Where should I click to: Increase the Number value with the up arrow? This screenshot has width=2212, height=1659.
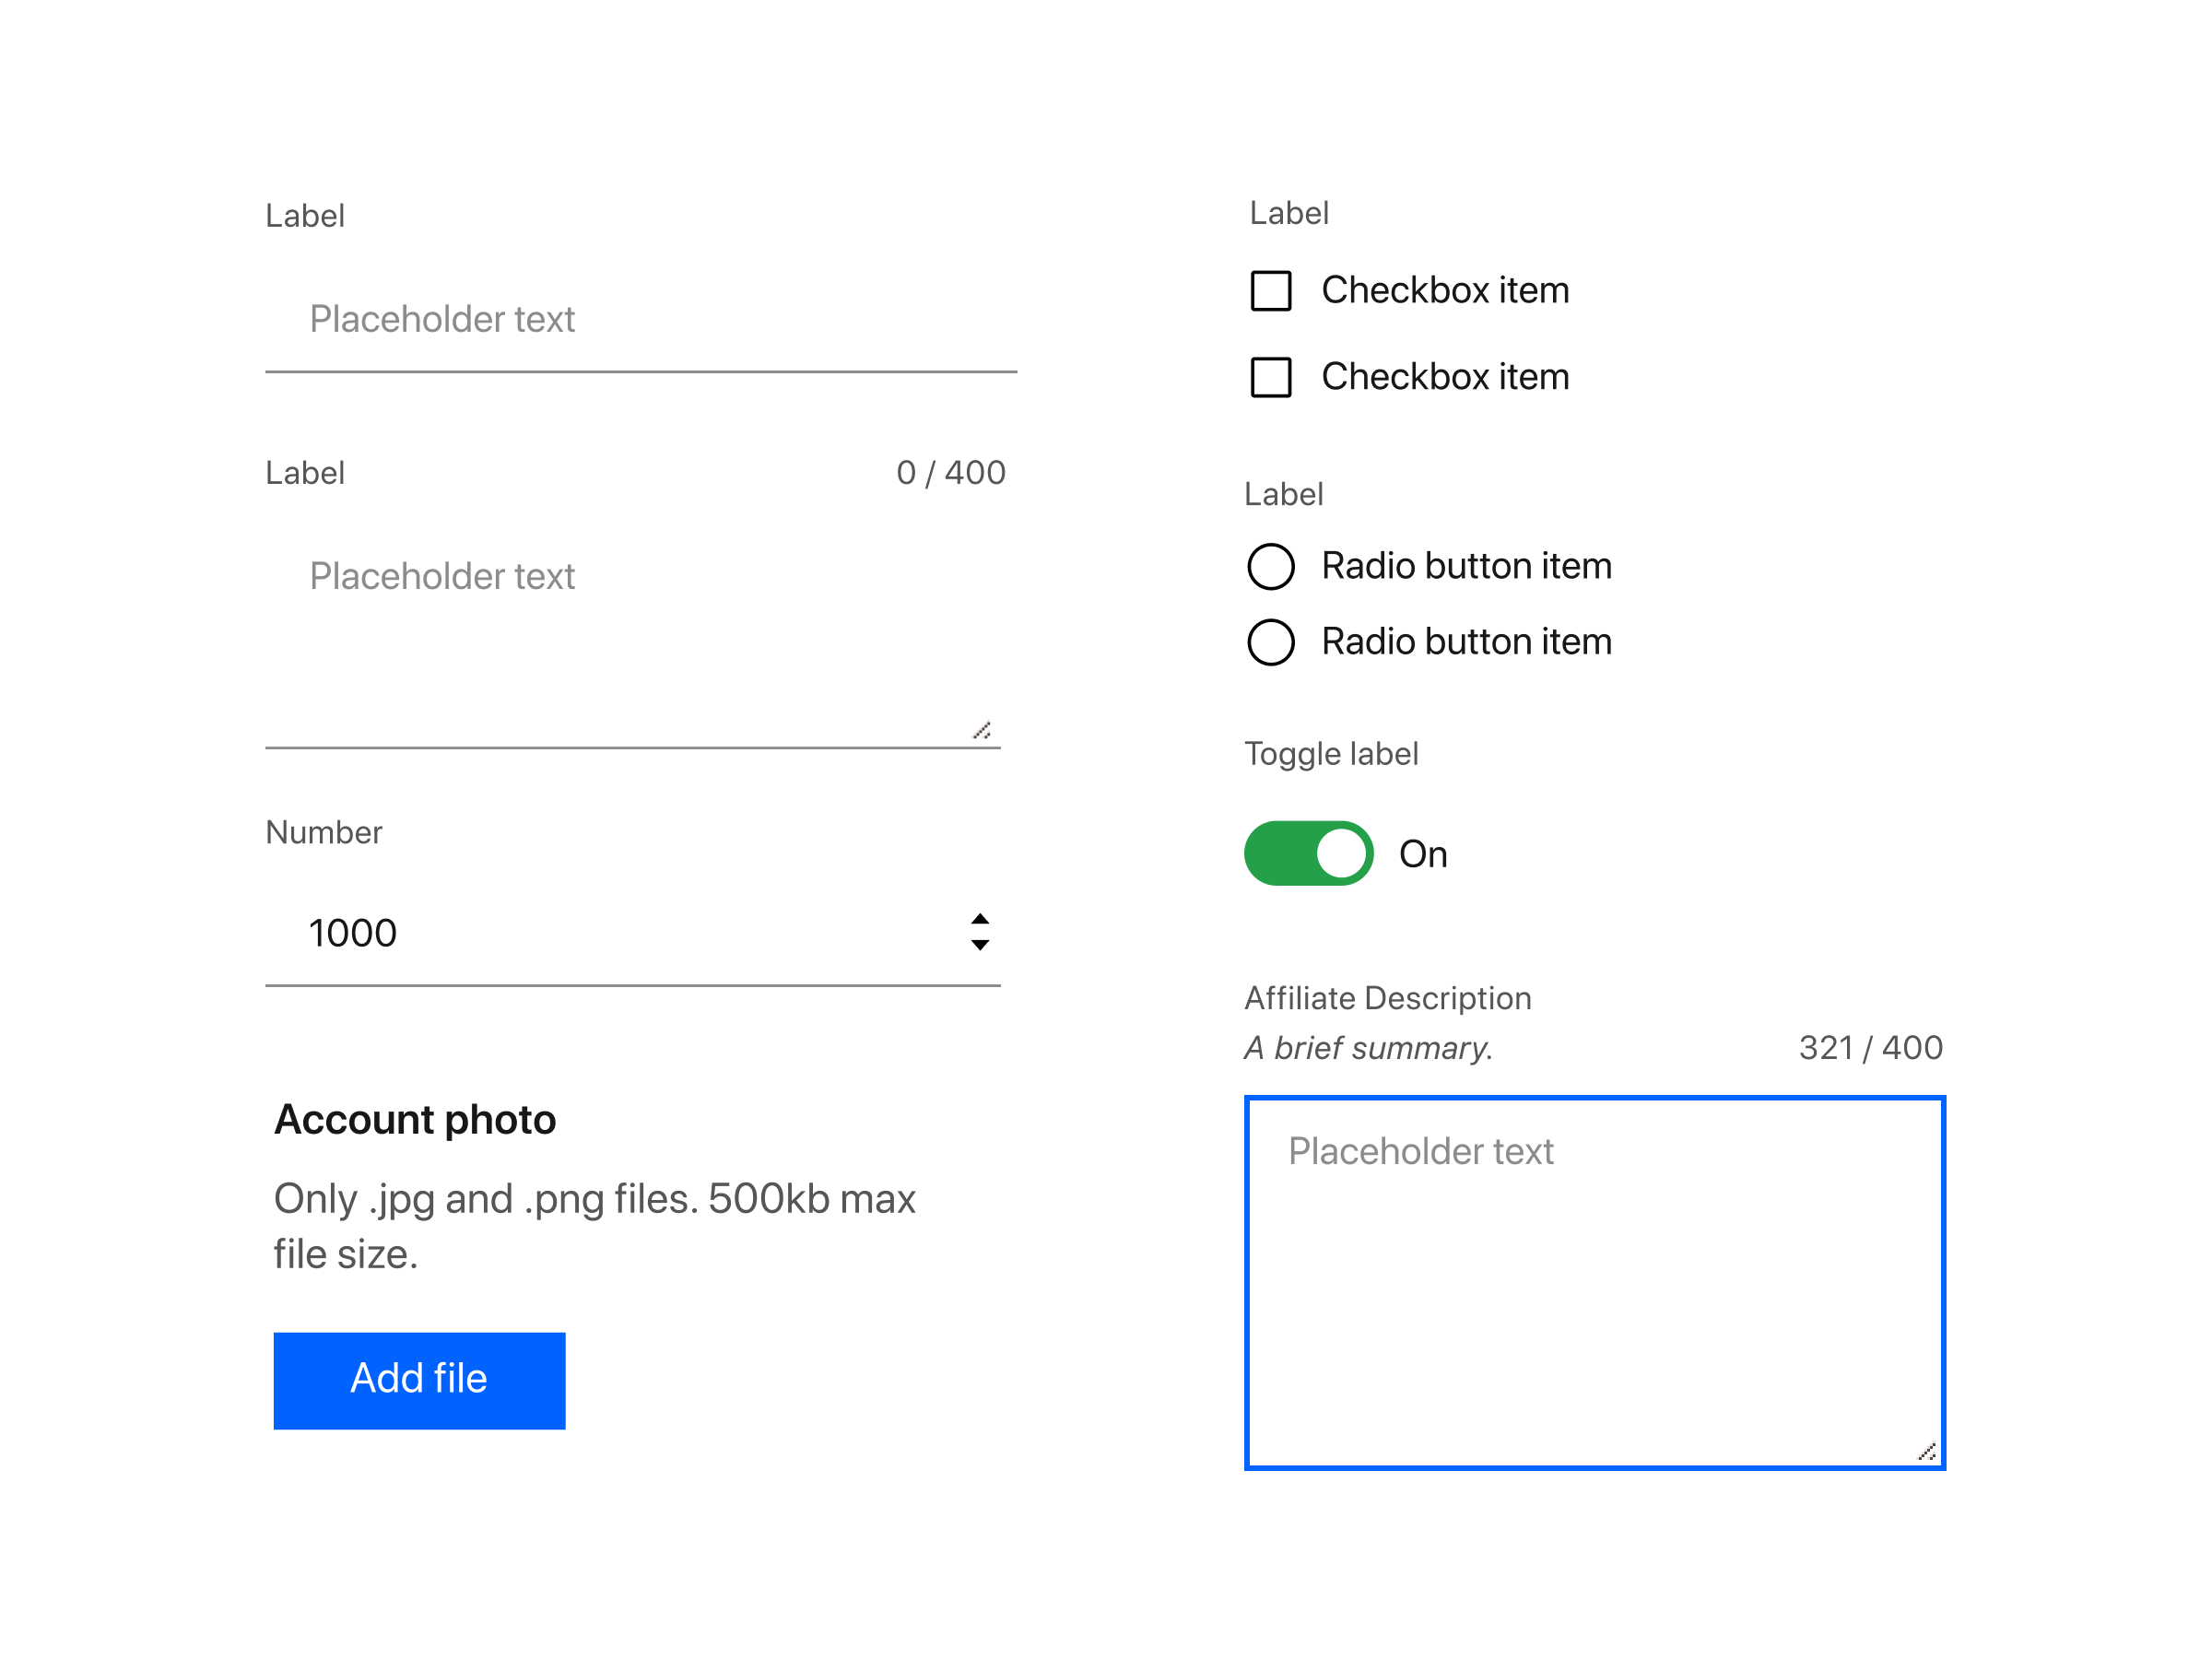coord(980,919)
